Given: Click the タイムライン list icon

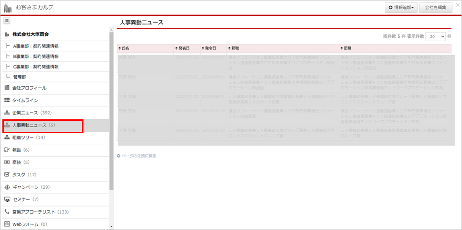Looking at the screenshot, I should pos(7,100).
